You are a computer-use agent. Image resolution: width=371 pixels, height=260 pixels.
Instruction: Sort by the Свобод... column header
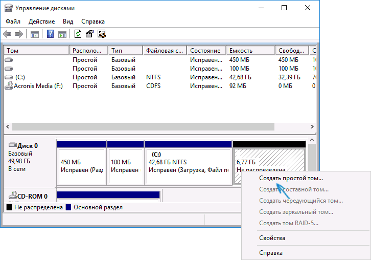(292, 51)
